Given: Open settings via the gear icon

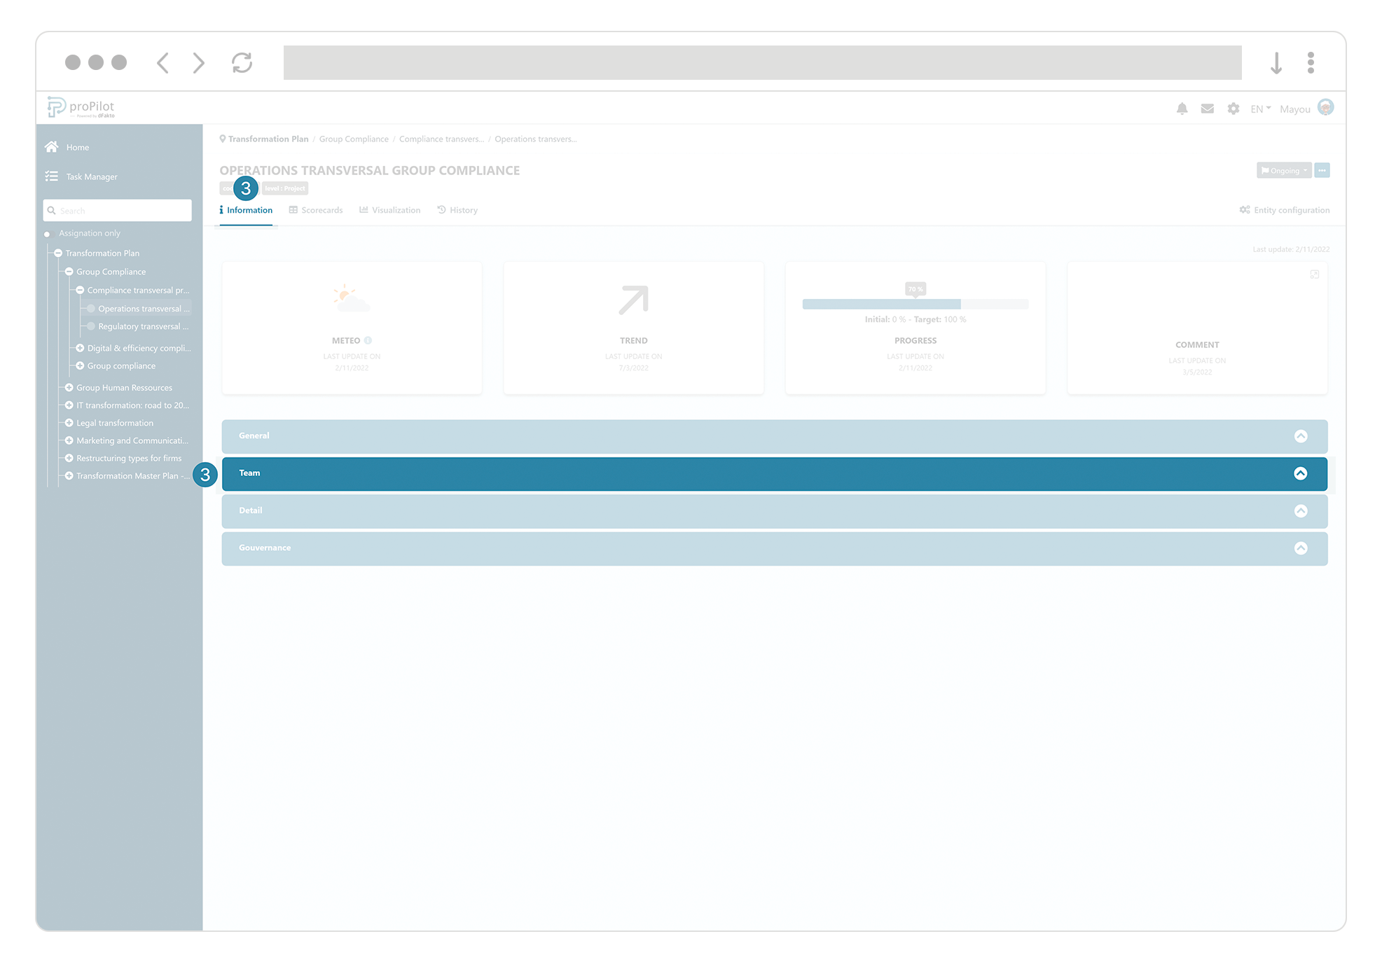Looking at the screenshot, I should (x=1233, y=109).
